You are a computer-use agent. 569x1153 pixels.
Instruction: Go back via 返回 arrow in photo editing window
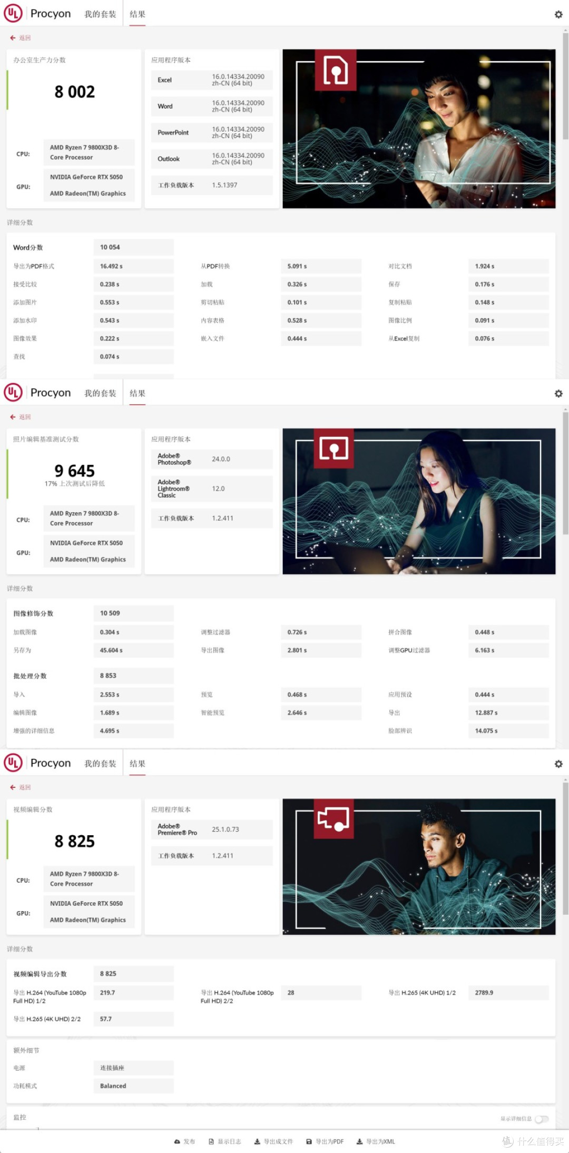point(21,417)
